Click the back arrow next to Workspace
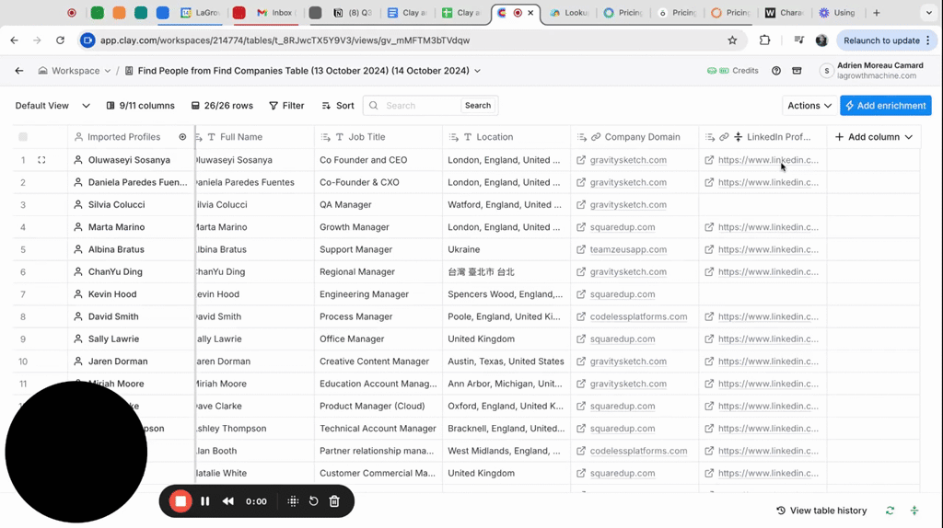Image resolution: width=943 pixels, height=528 pixels. 19,71
